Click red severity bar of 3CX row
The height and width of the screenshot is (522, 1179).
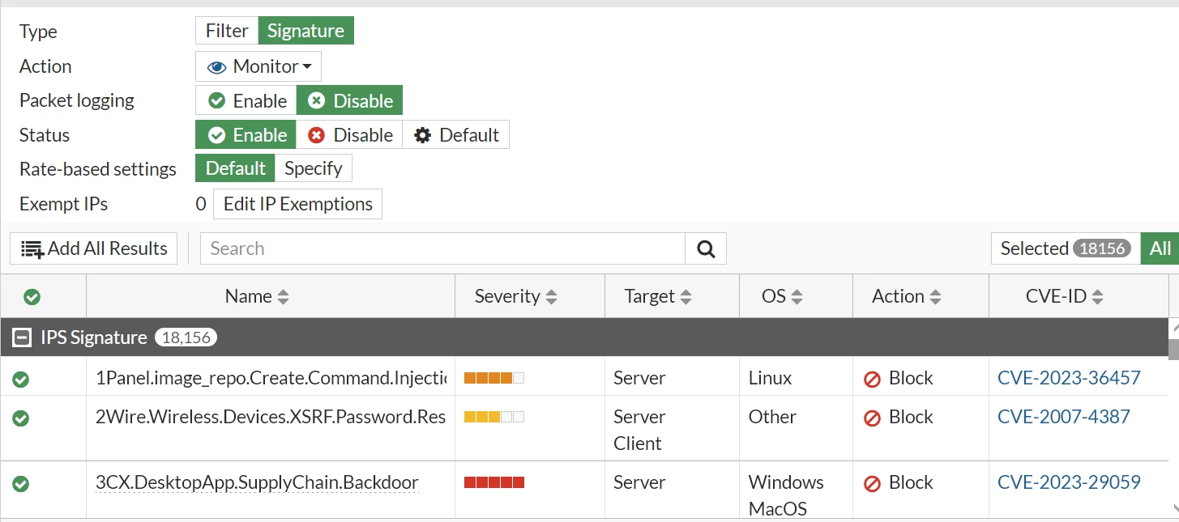pos(493,482)
